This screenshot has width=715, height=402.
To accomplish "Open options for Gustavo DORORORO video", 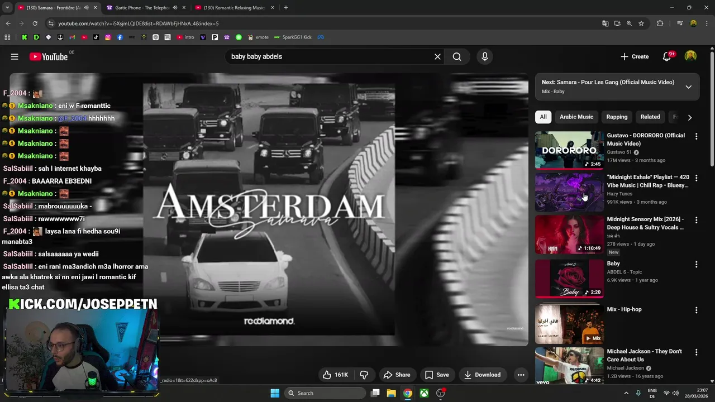I will [x=696, y=136].
